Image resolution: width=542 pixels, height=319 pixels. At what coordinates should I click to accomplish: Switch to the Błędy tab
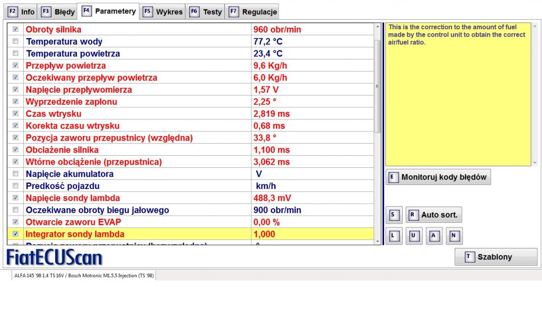(58, 12)
